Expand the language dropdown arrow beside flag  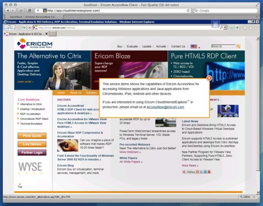199,47
